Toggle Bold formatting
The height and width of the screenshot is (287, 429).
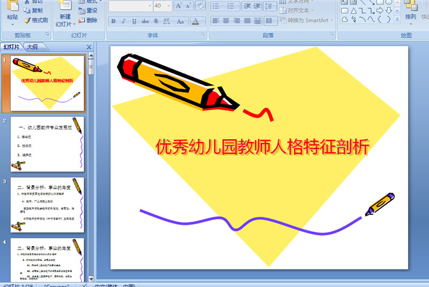pyautogui.click(x=114, y=21)
